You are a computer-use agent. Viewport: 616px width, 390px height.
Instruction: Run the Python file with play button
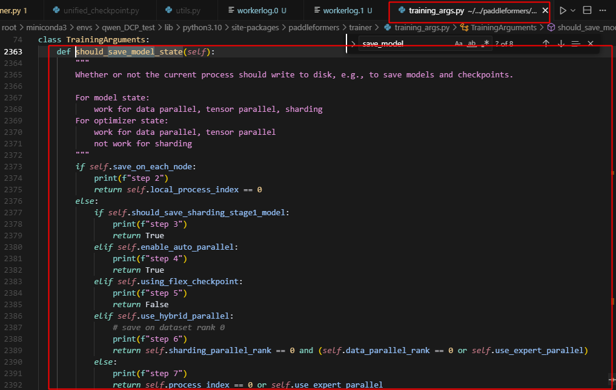[563, 10]
